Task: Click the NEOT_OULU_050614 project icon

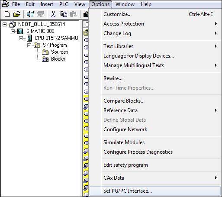Action: 13,24
